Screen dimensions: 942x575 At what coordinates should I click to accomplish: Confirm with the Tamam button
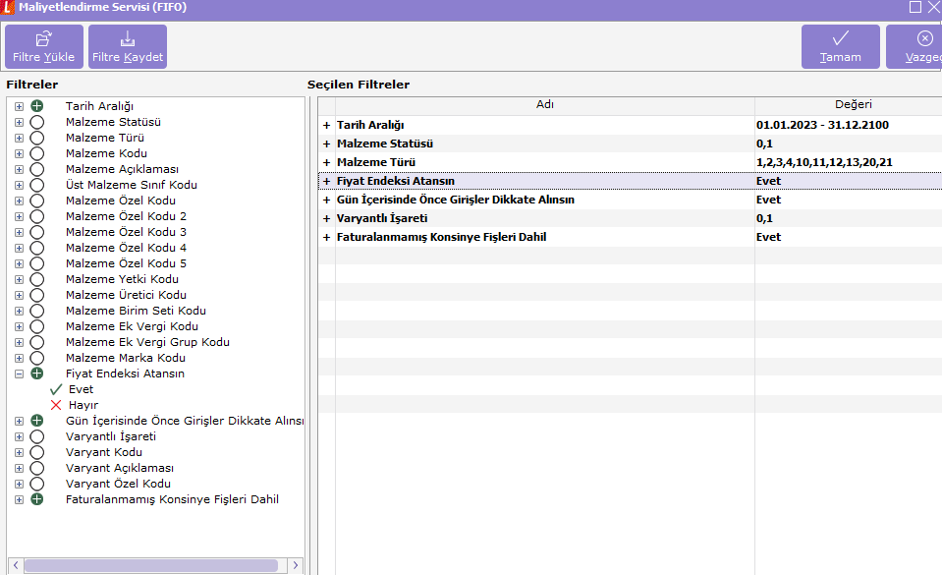(841, 46)
